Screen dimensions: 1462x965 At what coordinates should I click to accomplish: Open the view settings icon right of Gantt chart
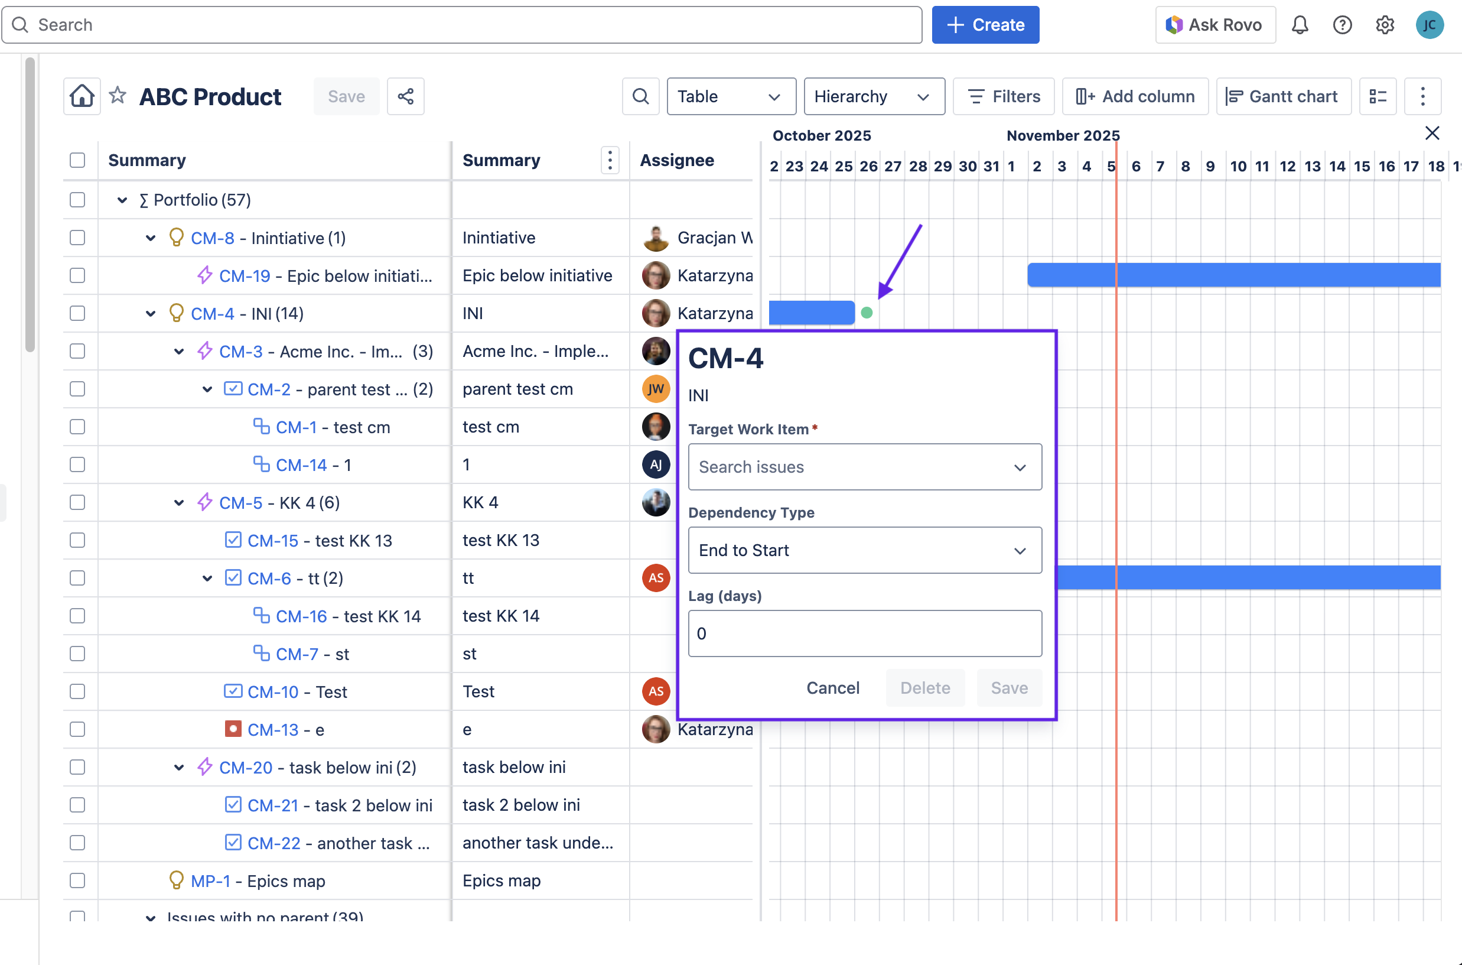click(x=1378, y=96)
